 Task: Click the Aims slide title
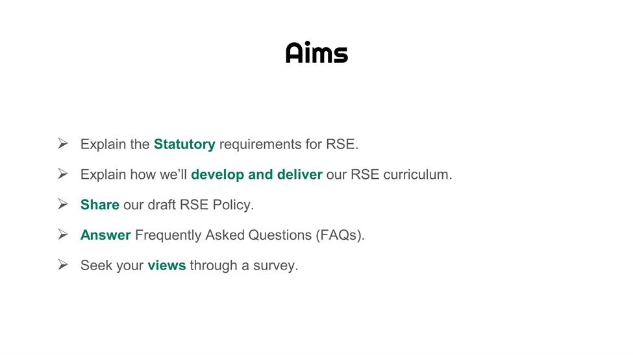coord(317,52)
